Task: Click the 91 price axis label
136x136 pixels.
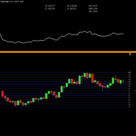Action: (129, 88)
